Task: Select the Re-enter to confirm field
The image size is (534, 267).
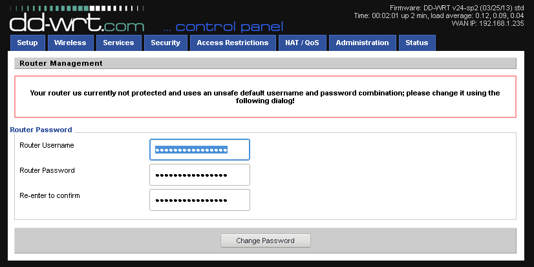Action: click(200, 200)
